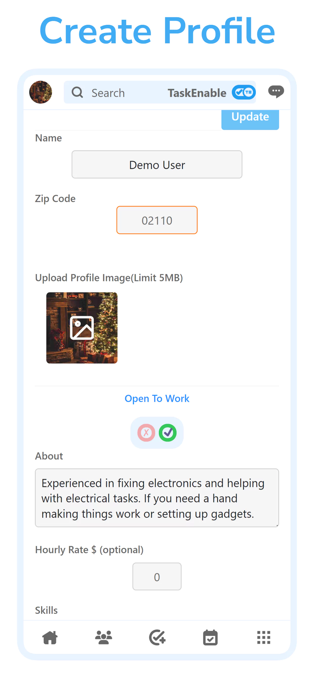Click the Open To Work link
Image resolution: width=314 pixels, height=681 pixels.
(157, 399)
